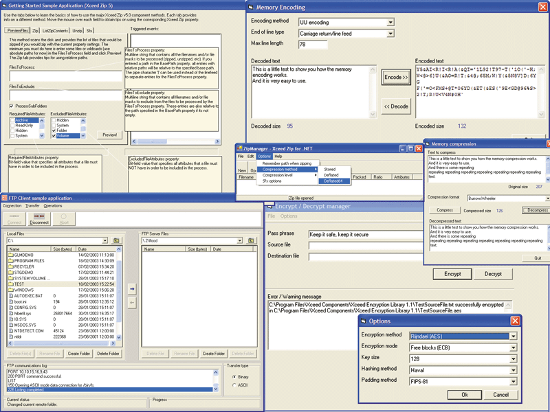Screen dimensions: 550x412
Task: Open the Local Files drive dropdown
Action: 105,240
